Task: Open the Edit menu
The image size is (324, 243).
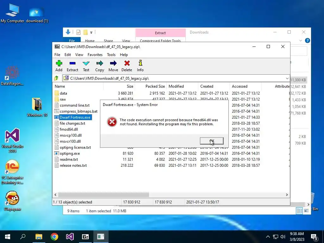Action: pos(68,55)
